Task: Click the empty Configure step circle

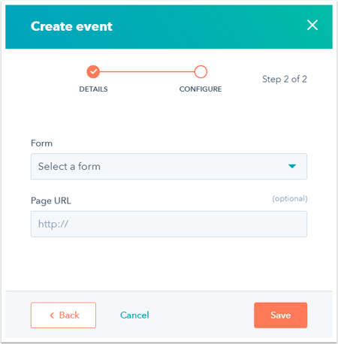Action: pyautogui.click(x=201, y=72)
